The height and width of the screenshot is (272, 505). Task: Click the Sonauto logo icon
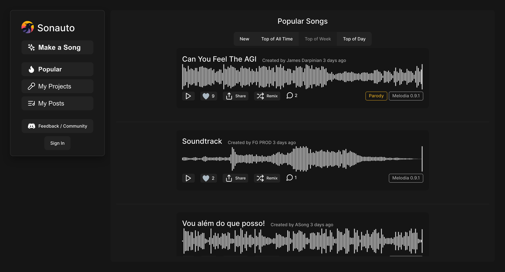[27, 27]
